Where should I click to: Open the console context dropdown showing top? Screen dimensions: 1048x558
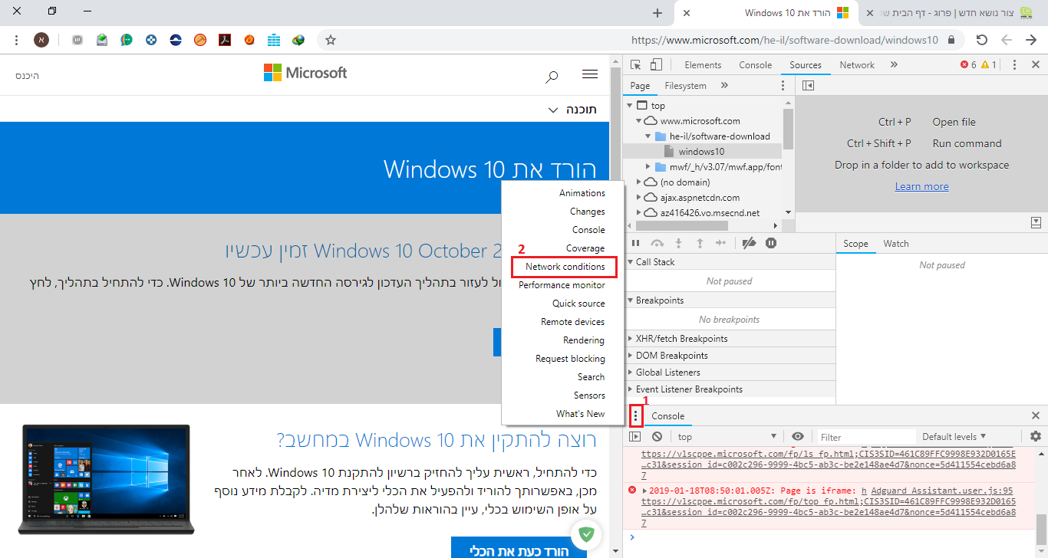pos(727,437)
